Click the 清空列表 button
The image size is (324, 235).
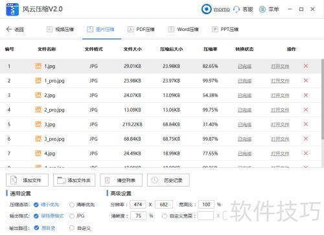point(121,180)
